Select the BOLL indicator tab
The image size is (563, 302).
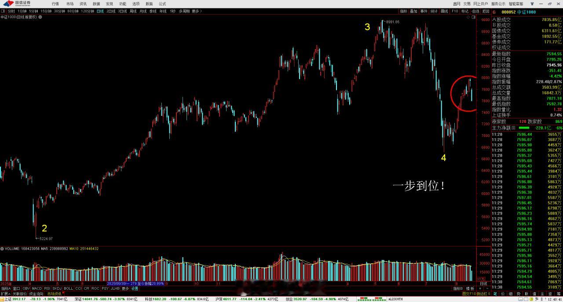tap(69, 288)
